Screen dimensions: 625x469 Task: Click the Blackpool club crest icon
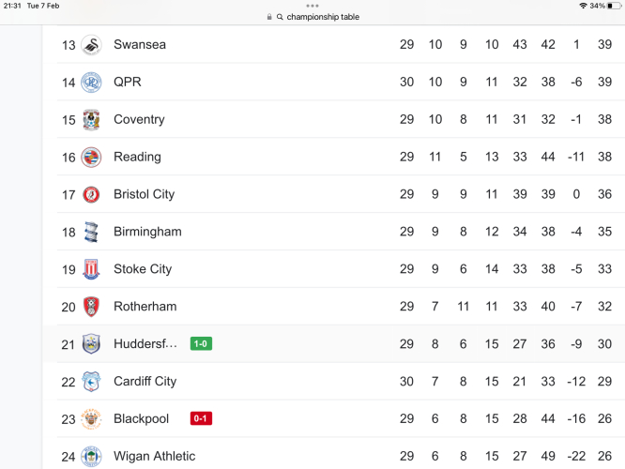[91, 418]
